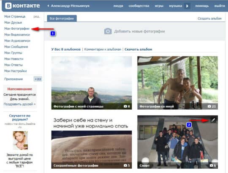Open the Спорт album thumbnail
Screen dimensions: 228x173
(x=177, y=142)
